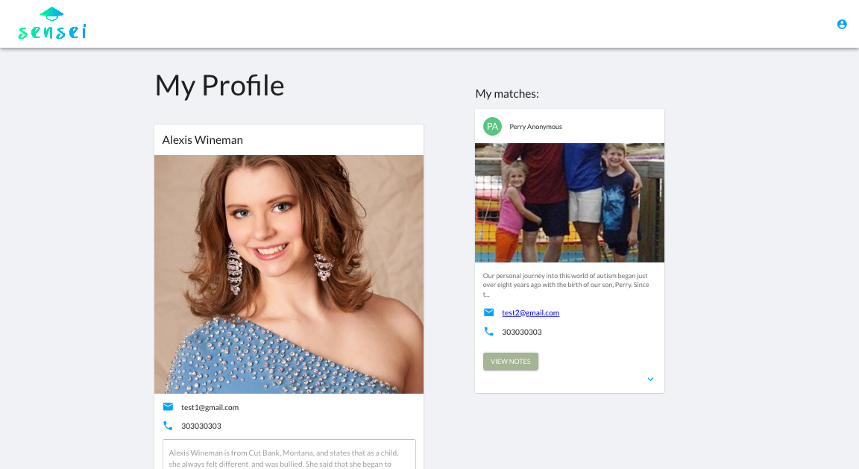Click the VIEW NOTES button
This screenshot has width=859, height=469.
510,361
